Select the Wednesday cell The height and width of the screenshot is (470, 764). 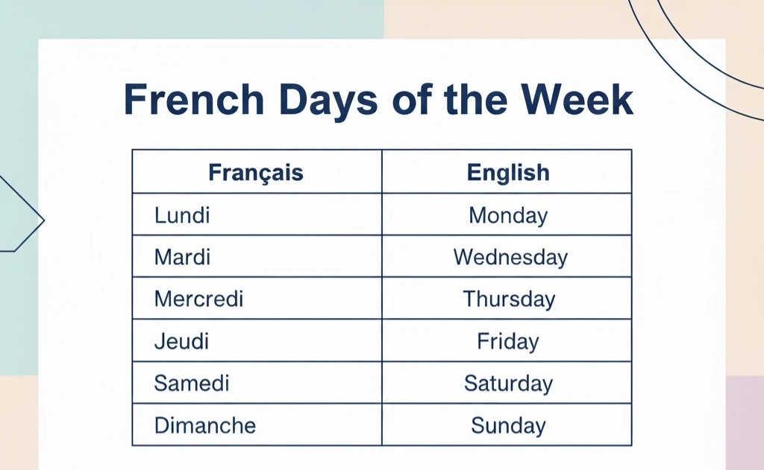pos(507,256)
